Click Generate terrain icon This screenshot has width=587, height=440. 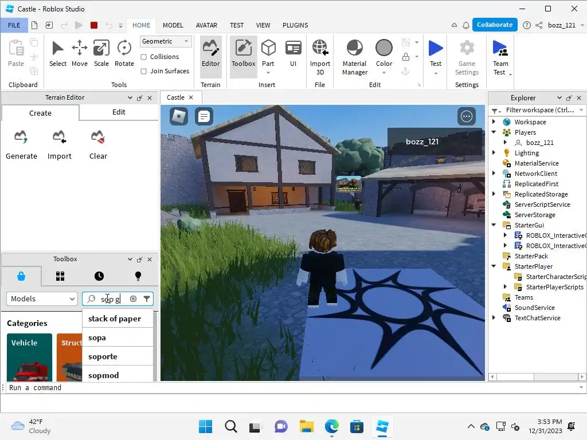coord(21,137)
